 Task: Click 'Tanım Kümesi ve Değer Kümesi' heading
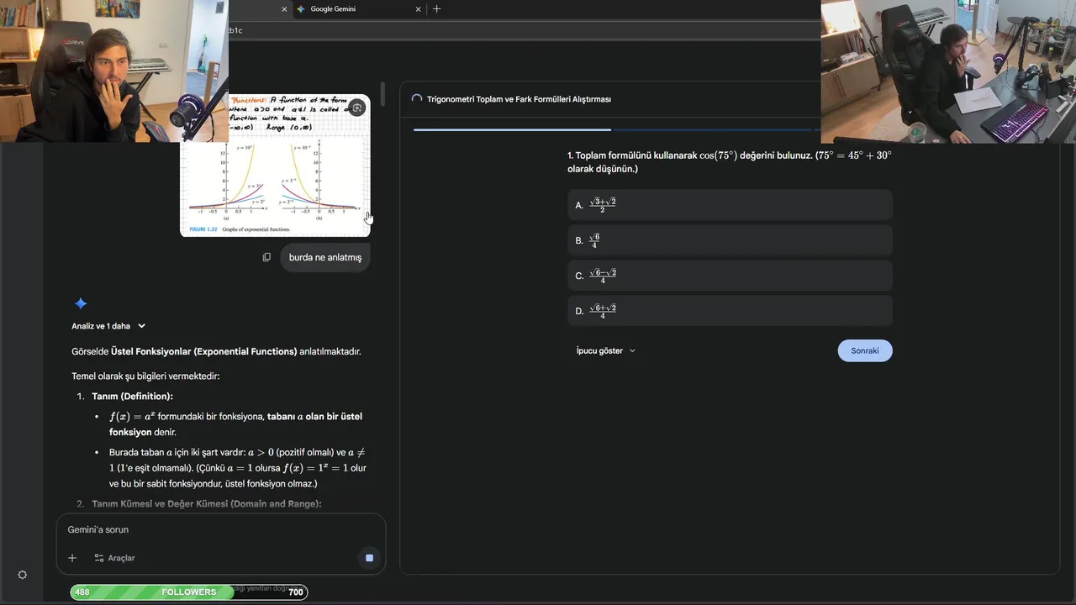[x=207, y=504]
